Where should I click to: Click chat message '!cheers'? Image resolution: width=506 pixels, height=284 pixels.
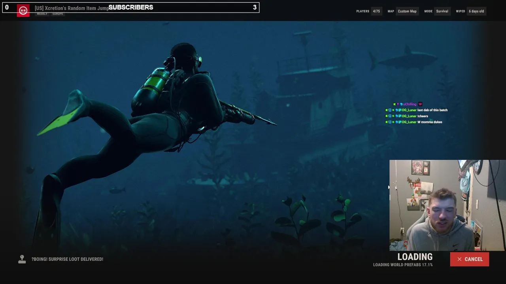tap(423, 116)
